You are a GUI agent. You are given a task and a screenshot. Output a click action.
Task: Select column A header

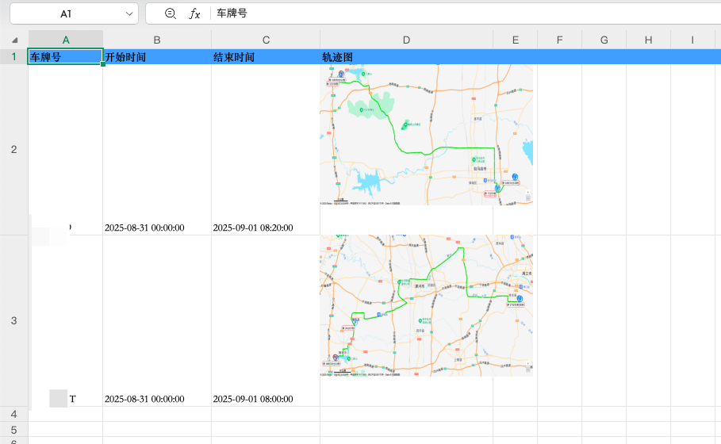pos(66,40)
